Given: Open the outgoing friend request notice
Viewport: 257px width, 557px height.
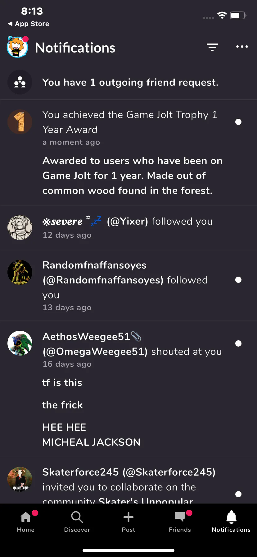Looking at the screenshot, I should [130, 82].
